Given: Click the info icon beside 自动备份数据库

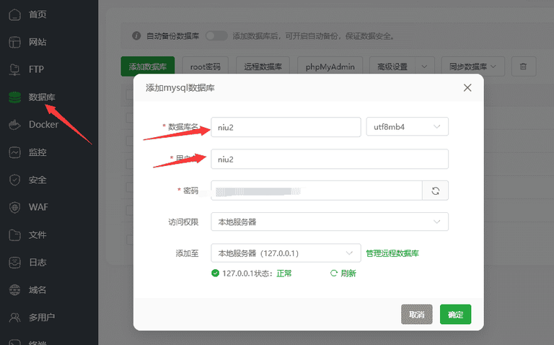Looking at the screenshot, I should tap(136, 35).
